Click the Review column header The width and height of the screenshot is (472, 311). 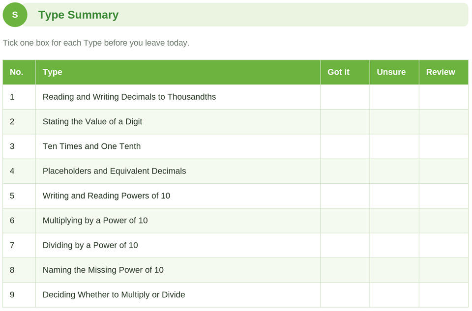443,72
